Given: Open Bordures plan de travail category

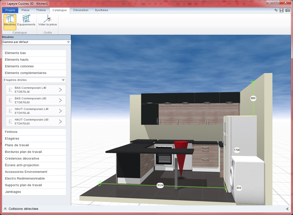Looking at the screenshot, I should click(x=35, y=152).
